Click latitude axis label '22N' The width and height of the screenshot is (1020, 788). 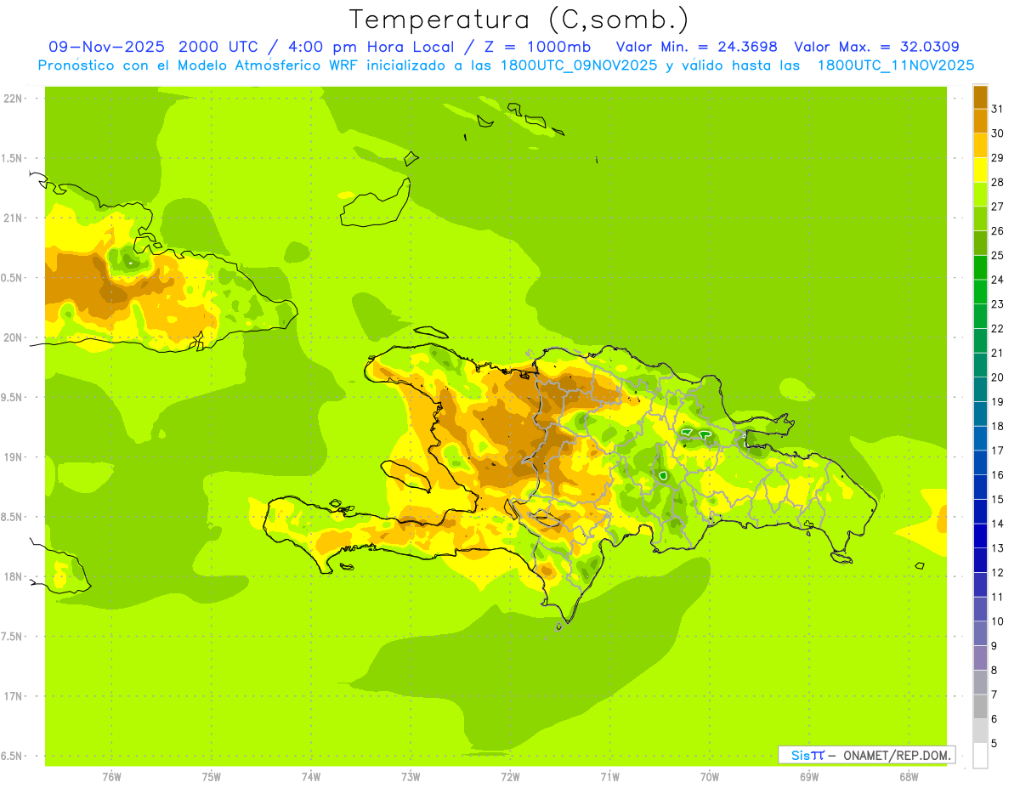[14, 99]
